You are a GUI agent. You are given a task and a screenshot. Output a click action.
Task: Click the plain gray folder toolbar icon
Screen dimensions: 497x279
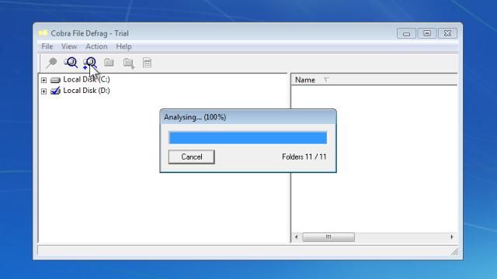coord(109,62)
